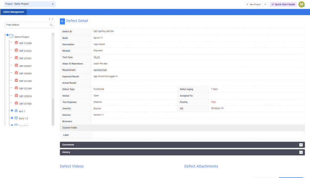Click the Build 1.0 package icon

click(x=16, y=118)
